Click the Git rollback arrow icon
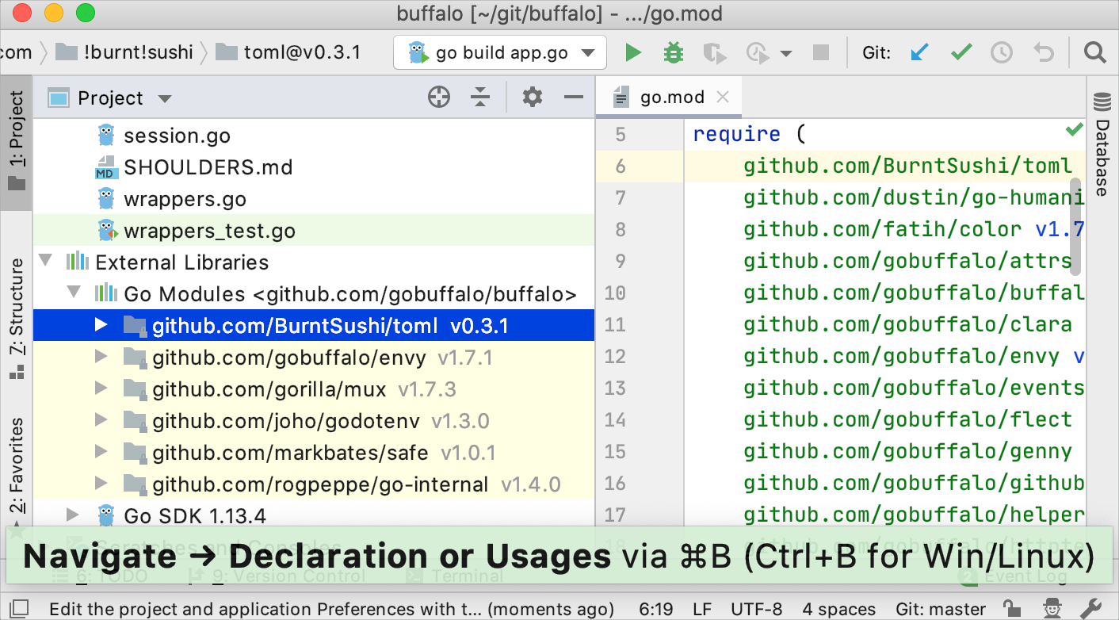1119x620 pixels. [x=1041, y=52]
